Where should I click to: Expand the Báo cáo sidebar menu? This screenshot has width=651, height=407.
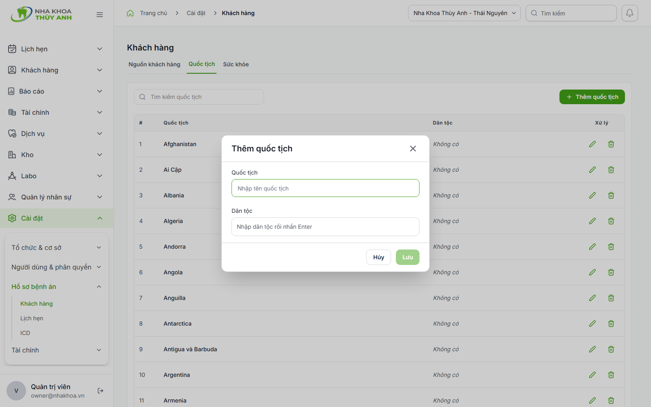57,91
